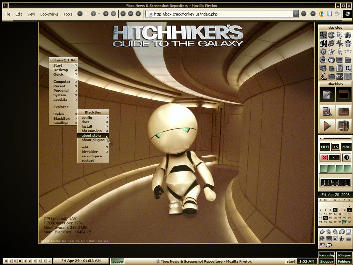The image size is (353, 265).
Task: Click the square stop button in bottom media controls
Action: (20, 261)
